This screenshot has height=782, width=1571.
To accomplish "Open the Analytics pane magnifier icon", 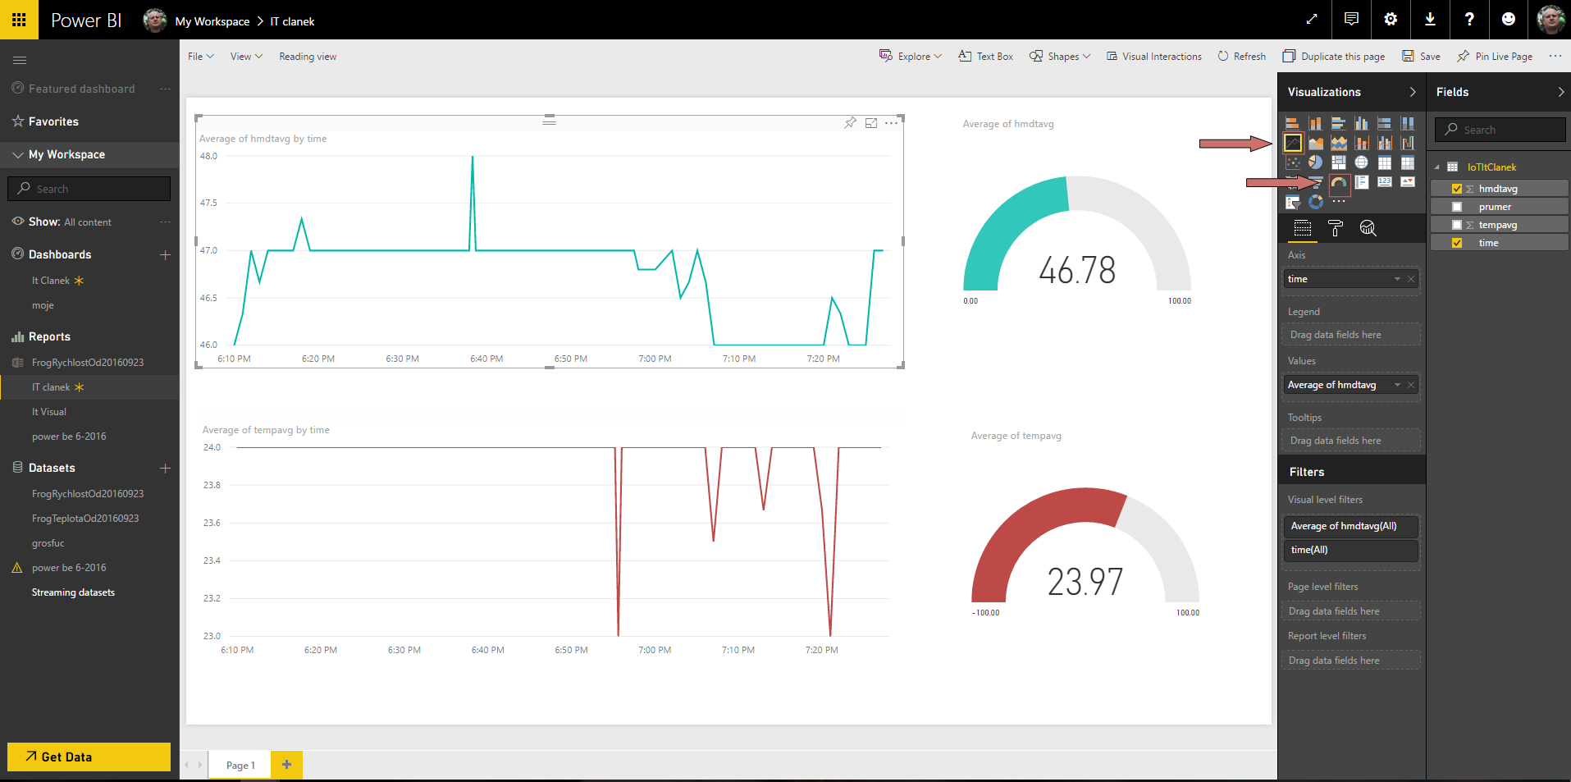I will point(1368,228).
